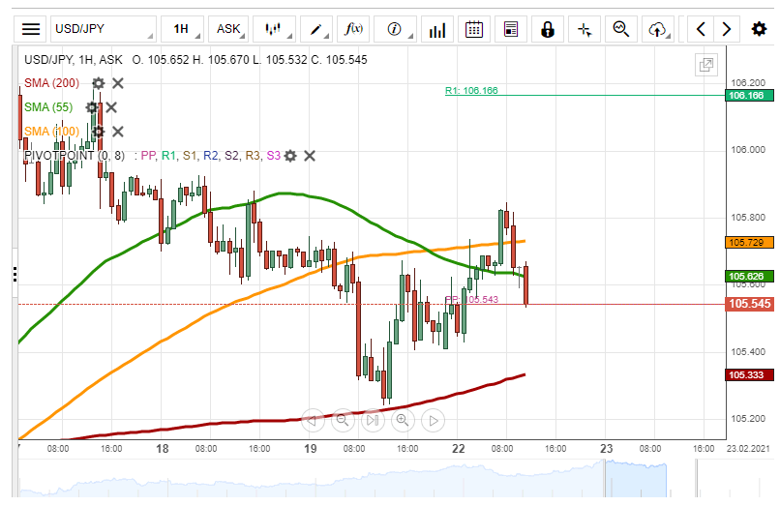Remove the SMA (55) indicator
780x506 pixels.
coord(111,107)
